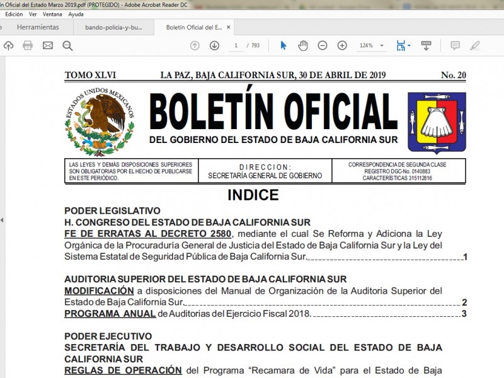Viewport: 504px width, 378px height.
Task: Add a comment note icon
Action: pos(455,45)
